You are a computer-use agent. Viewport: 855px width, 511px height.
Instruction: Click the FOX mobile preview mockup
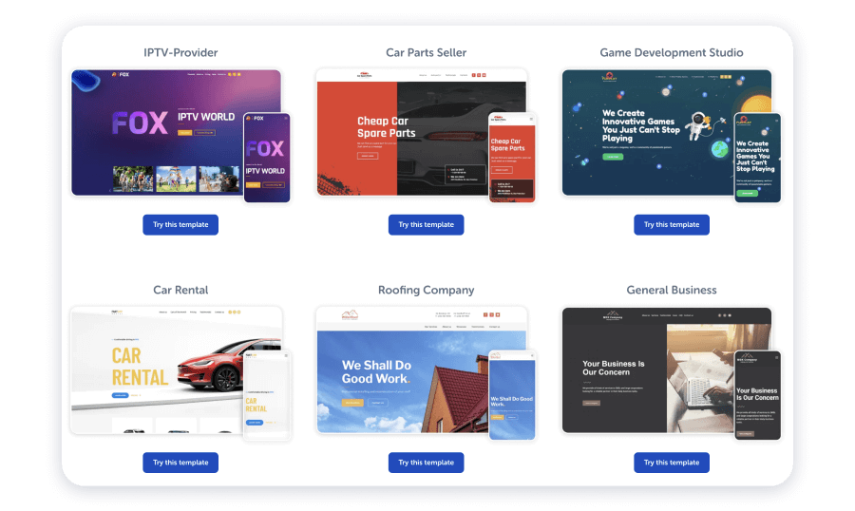click(267, 158)
